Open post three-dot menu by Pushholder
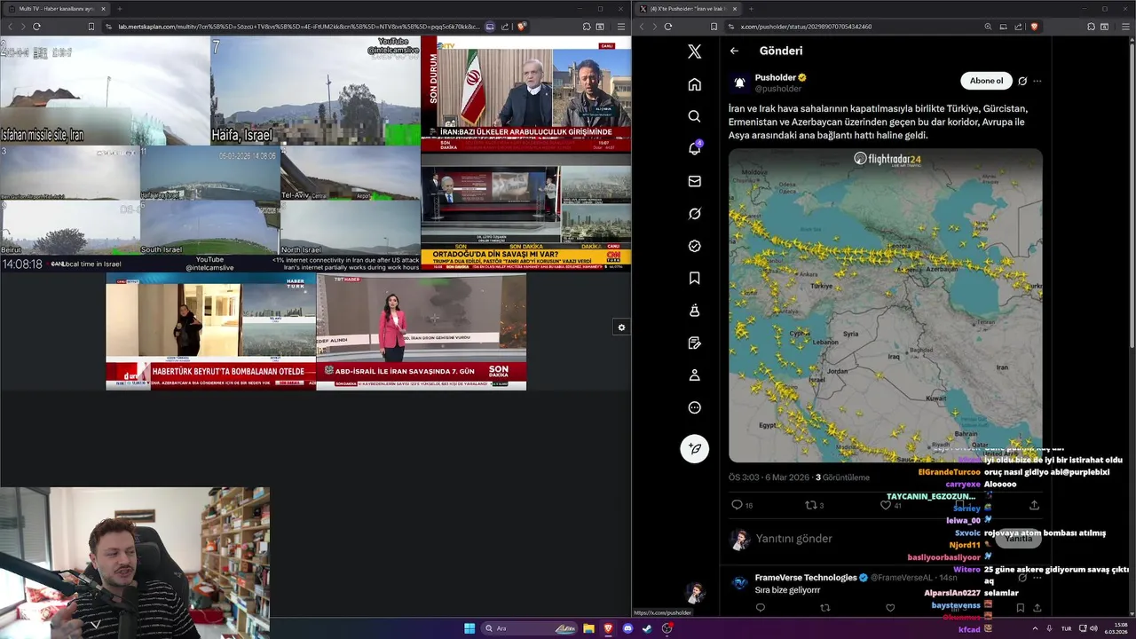Screen dimensions: 1136x639 [1037, 81]
